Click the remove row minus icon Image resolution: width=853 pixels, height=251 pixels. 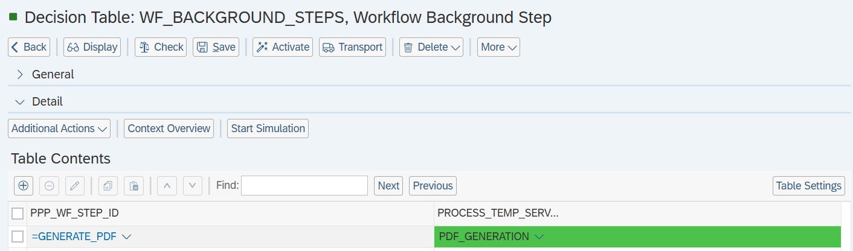pos(49,186)
